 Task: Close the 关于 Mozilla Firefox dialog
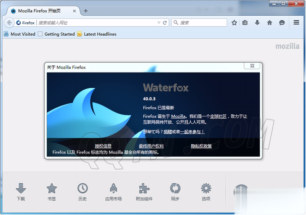pos(252,66)
